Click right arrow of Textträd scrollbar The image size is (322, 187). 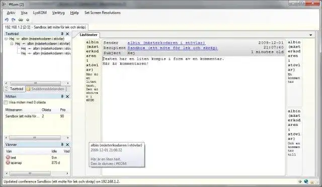click(68, 83)
